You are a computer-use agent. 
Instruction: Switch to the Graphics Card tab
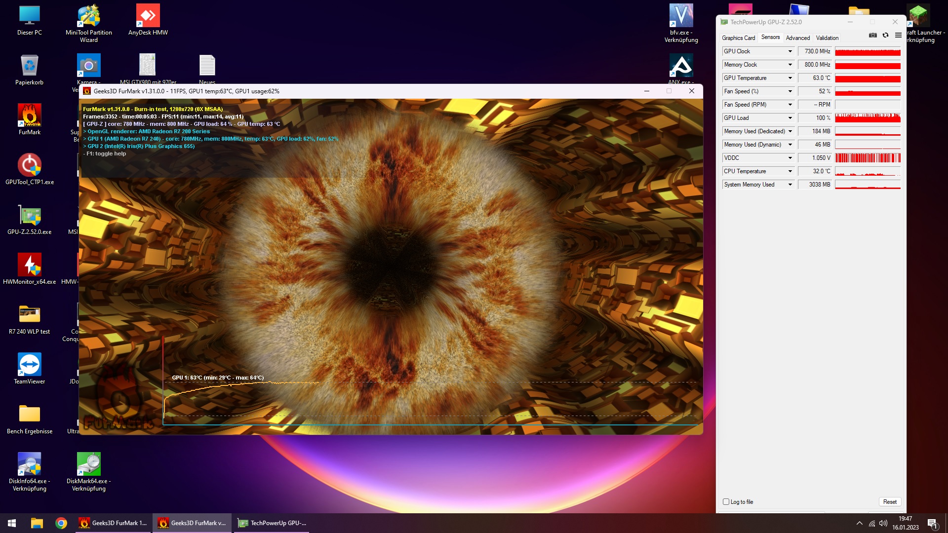738,38
